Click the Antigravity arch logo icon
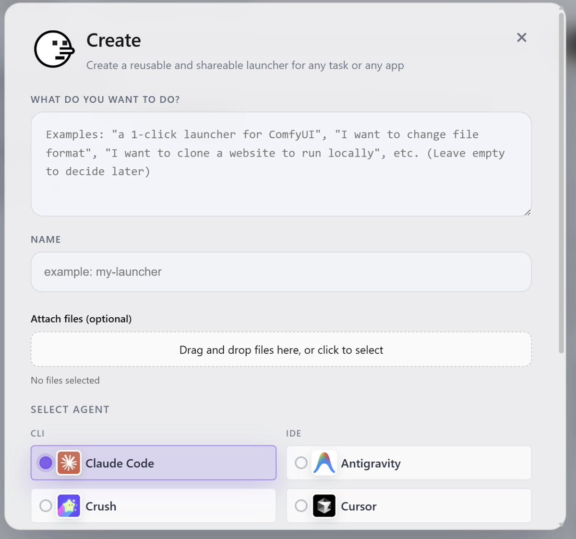Viewport: 576px width, 539px height. tap(324, 463)
